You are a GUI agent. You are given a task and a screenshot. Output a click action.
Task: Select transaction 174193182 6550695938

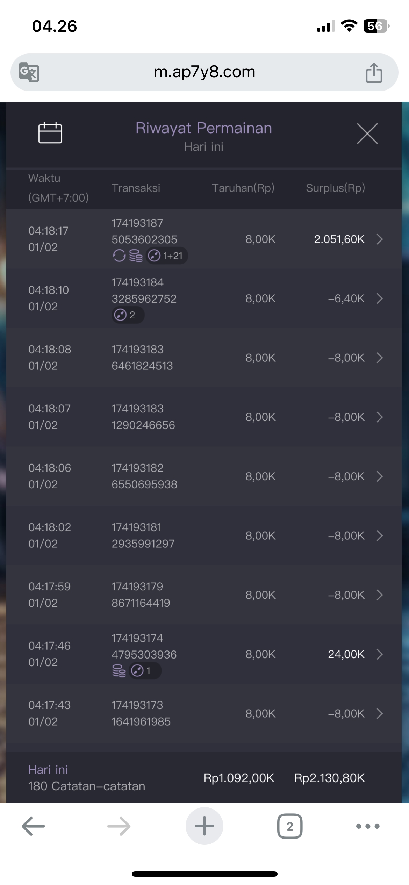point(144,476)
